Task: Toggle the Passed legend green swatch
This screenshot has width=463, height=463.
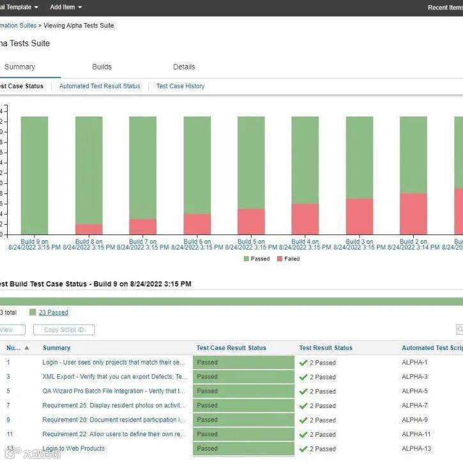Action: coord(247,259)
